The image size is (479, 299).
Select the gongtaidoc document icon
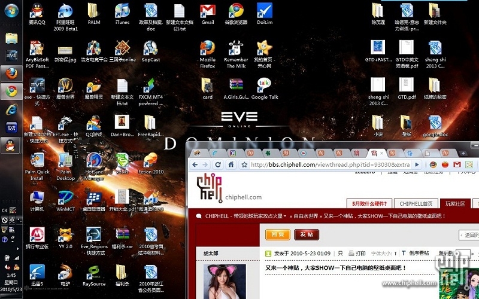435,126
